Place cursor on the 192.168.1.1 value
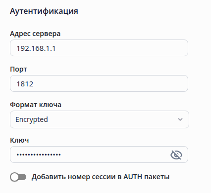This screenshot has height=193, width=211. click(36, 48)
